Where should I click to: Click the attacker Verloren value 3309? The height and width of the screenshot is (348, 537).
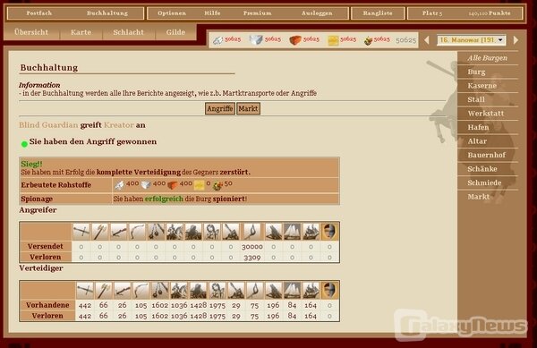[252, 258]
